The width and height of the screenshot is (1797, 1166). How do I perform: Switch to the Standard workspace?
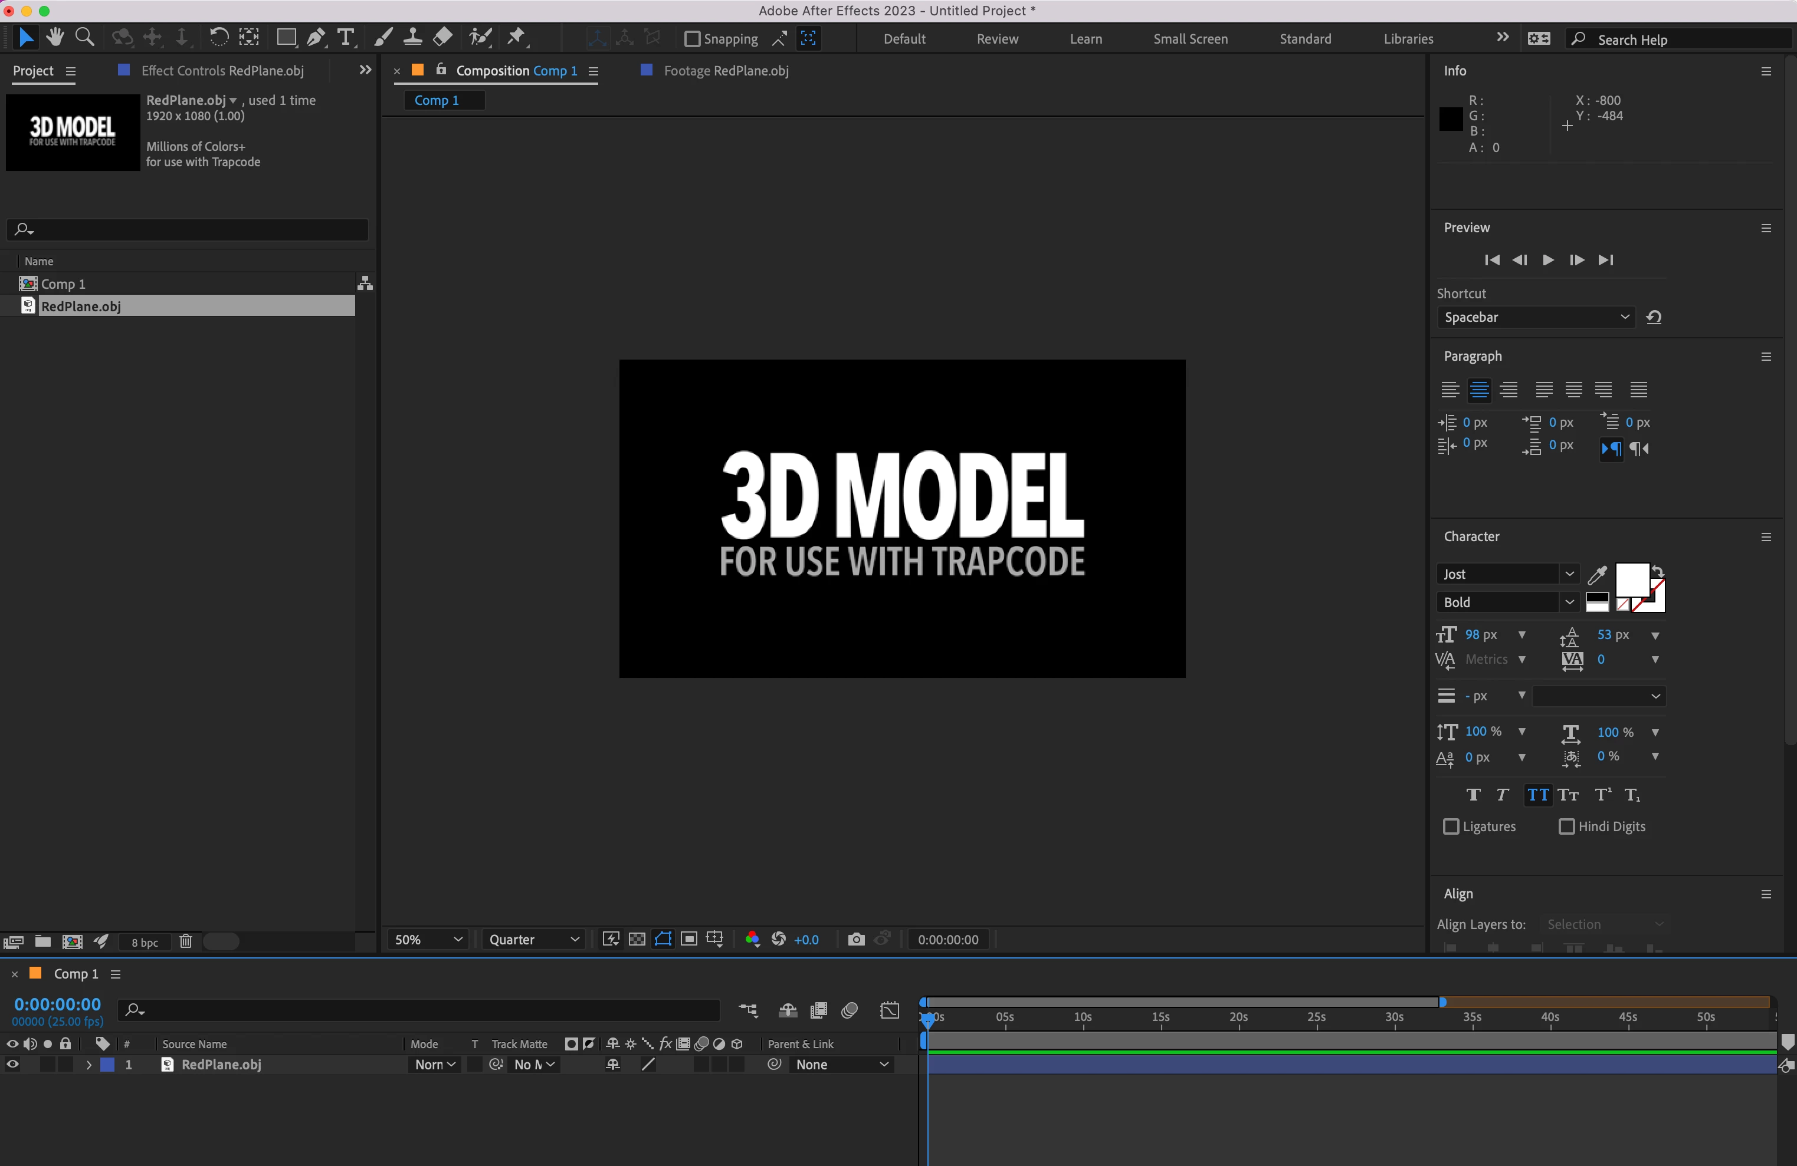click(x=1305, y=38)
